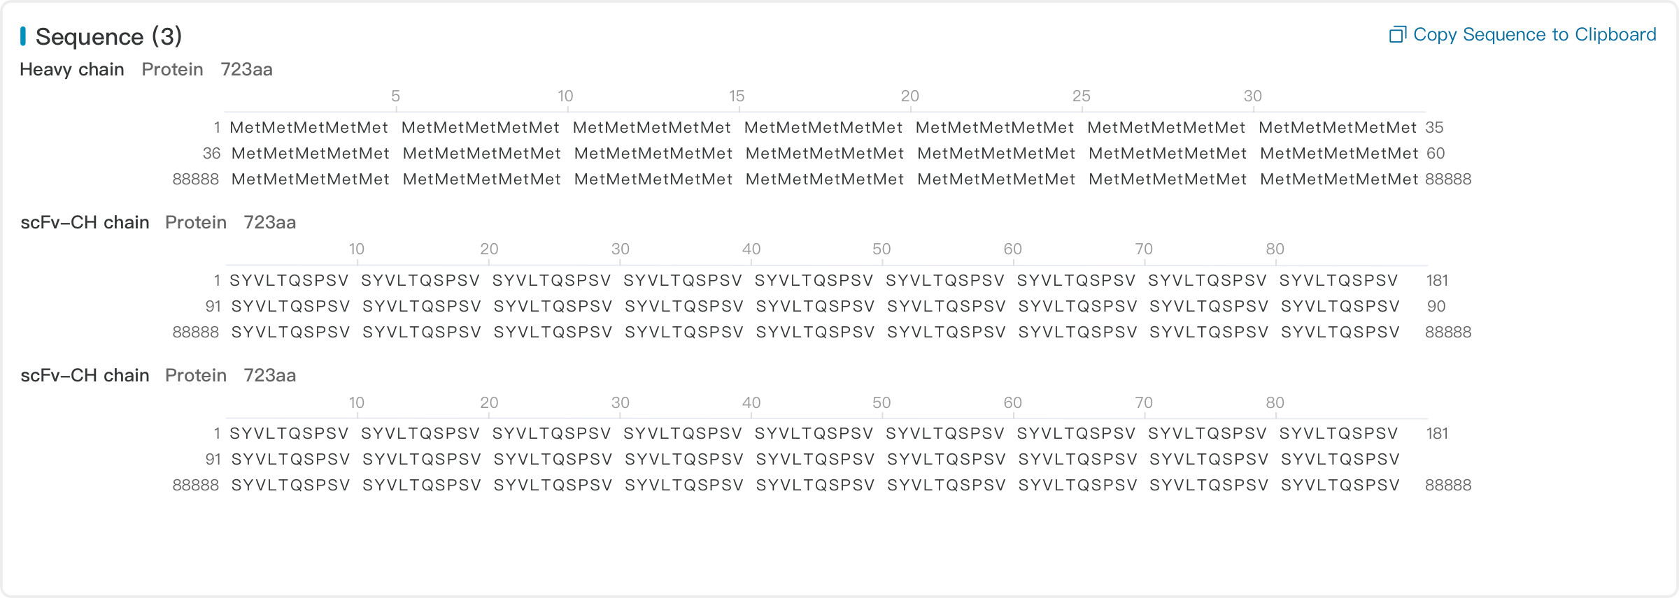Click the Sequence (3) section heading
1679x598 pixels.
tap(108, 36)
